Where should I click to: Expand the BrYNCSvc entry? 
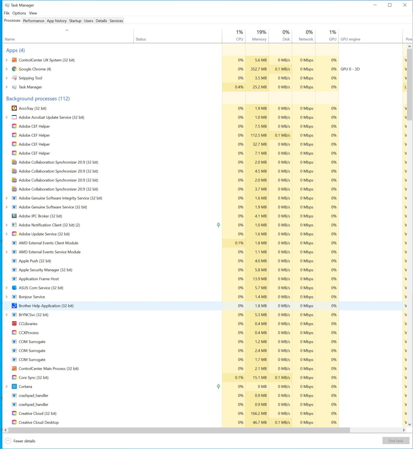6,315
